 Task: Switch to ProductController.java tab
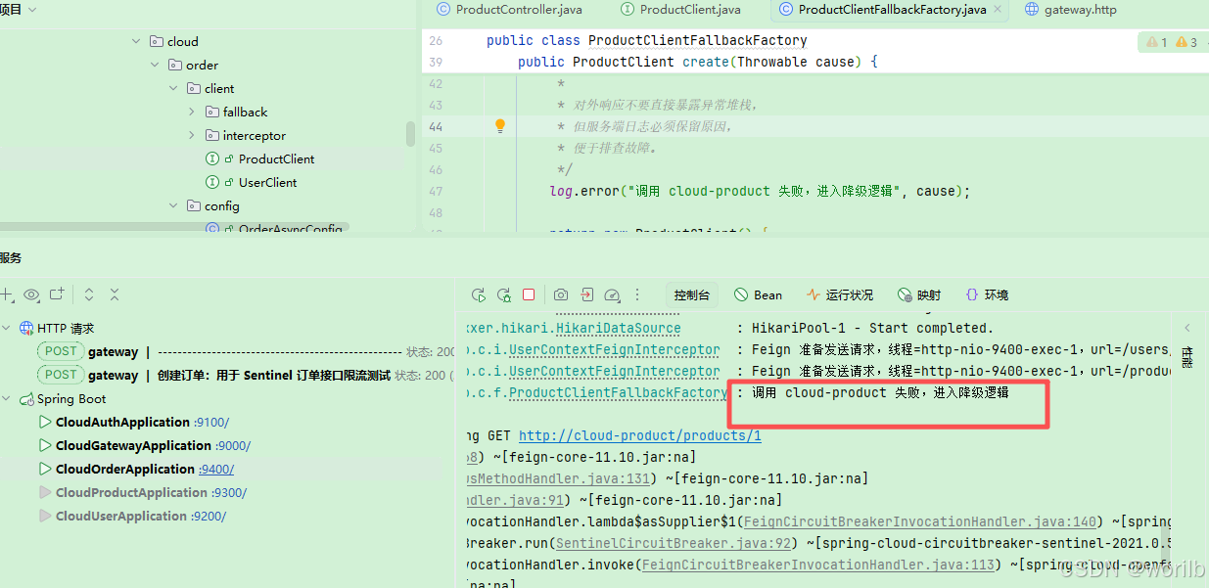[x=509, y=10]
